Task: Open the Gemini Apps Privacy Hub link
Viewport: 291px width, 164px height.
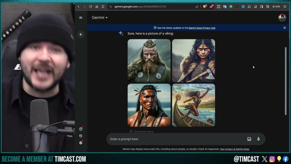Action: click(202, 28)
